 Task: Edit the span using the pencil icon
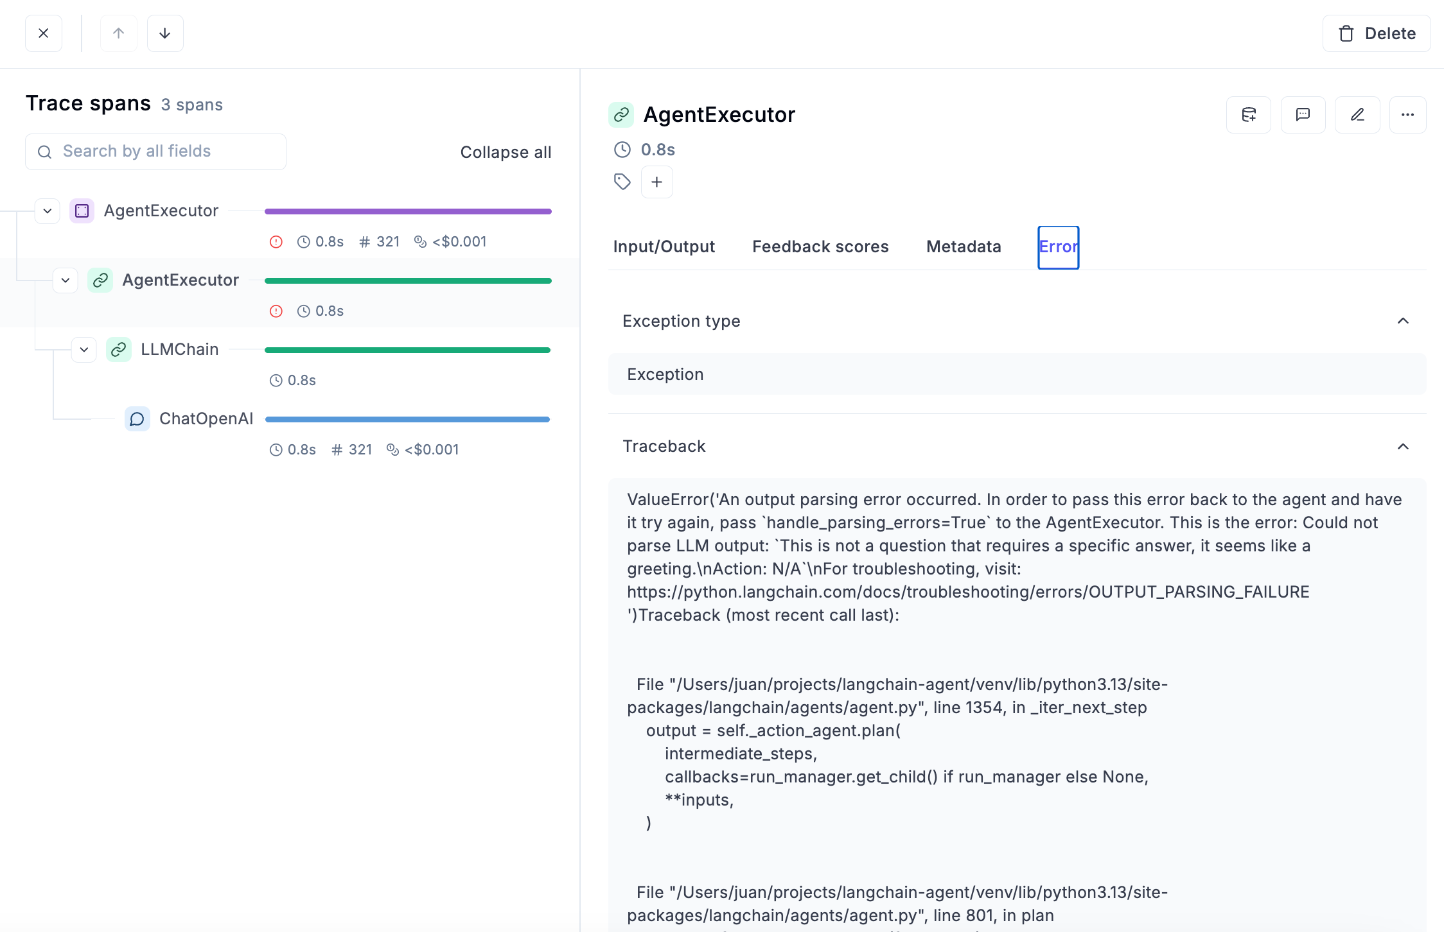[1357, 114]
